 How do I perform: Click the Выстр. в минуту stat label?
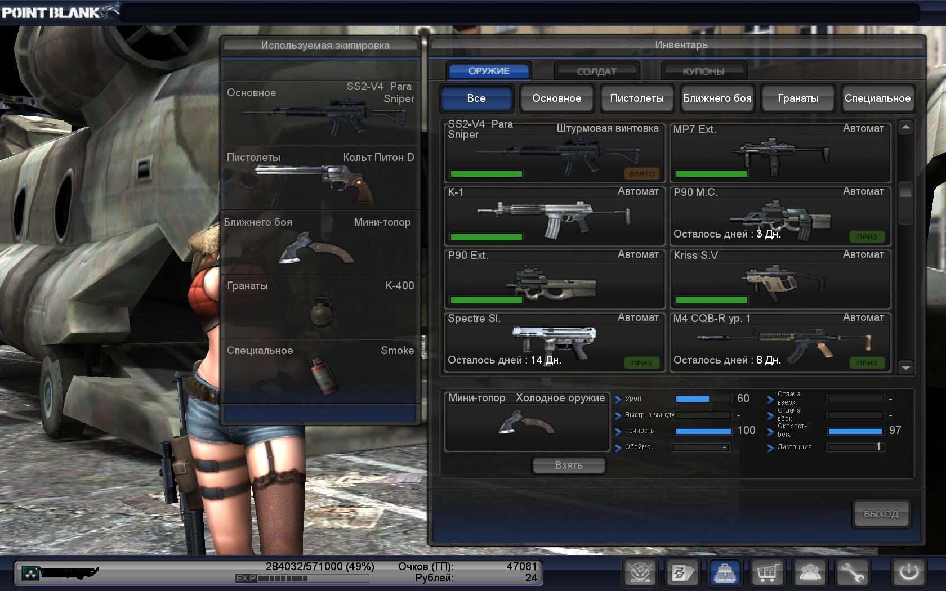(x=650, y=415)
